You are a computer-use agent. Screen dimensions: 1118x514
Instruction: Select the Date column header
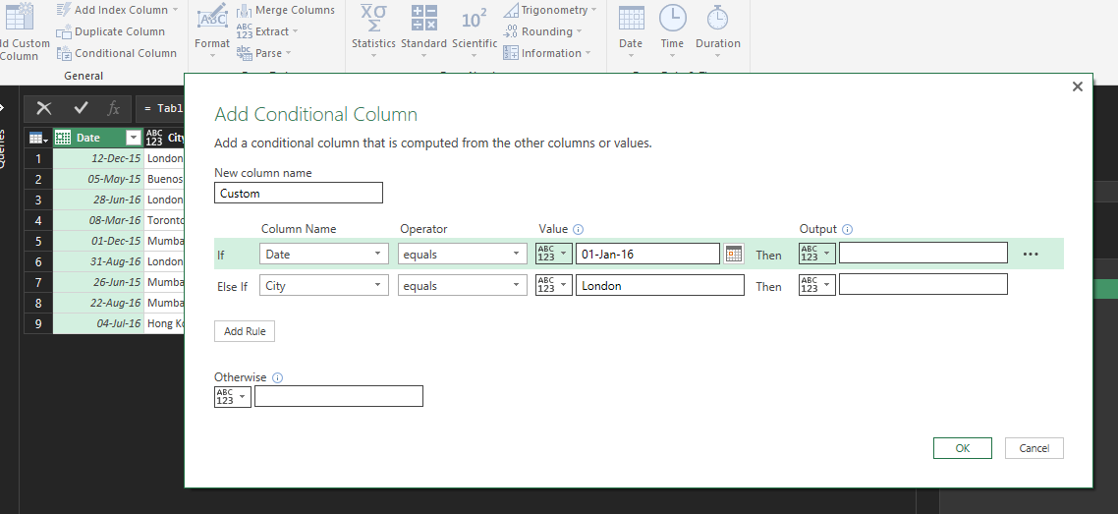point(98,138)
